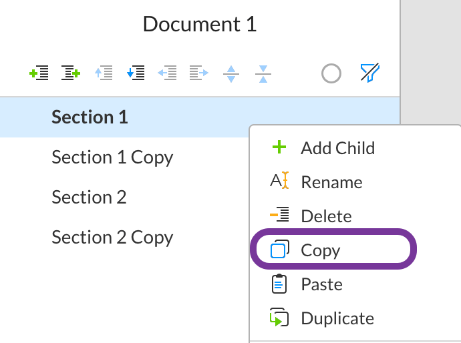461x343 pixels.
Task: Open Section 1 Copy in outline
Action: point(112,157)
